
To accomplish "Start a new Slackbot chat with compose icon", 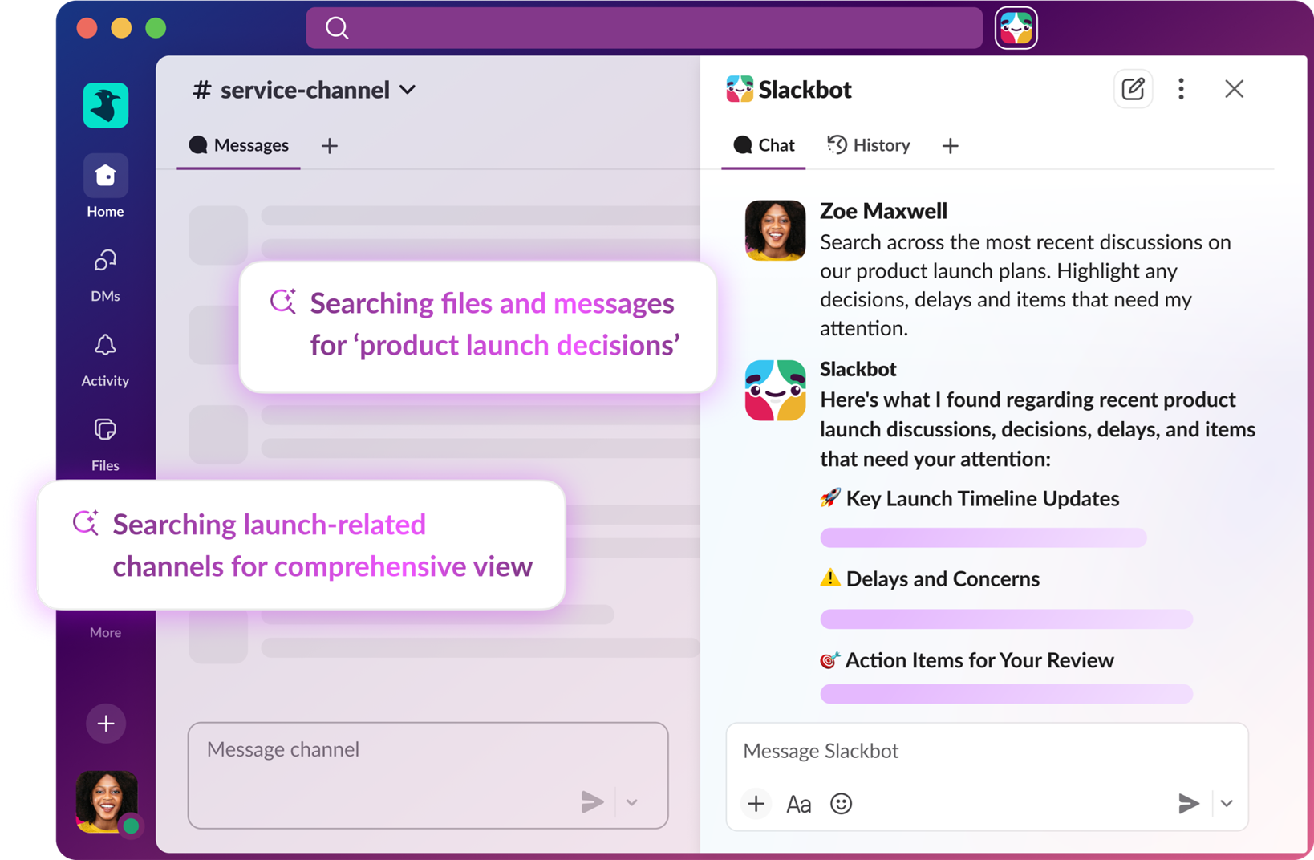I will (1133, 89).
